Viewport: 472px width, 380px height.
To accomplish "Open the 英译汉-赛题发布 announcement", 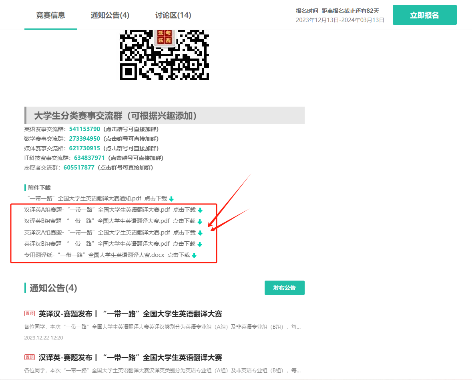I will coord(130,314).
